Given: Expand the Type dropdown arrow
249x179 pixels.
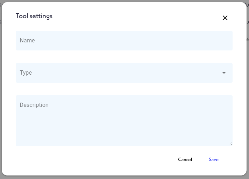Looking at the screenshot, I should tap(224, 73).
